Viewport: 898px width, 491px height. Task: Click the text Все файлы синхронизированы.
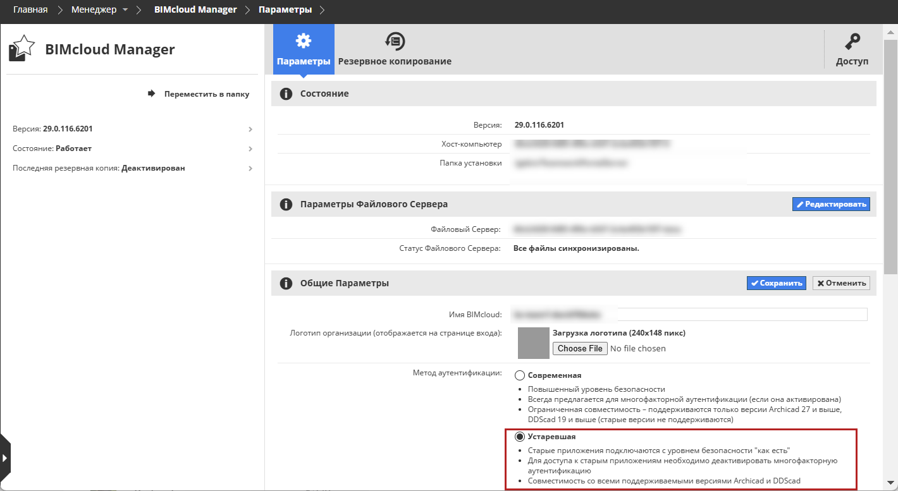(576, 248)
